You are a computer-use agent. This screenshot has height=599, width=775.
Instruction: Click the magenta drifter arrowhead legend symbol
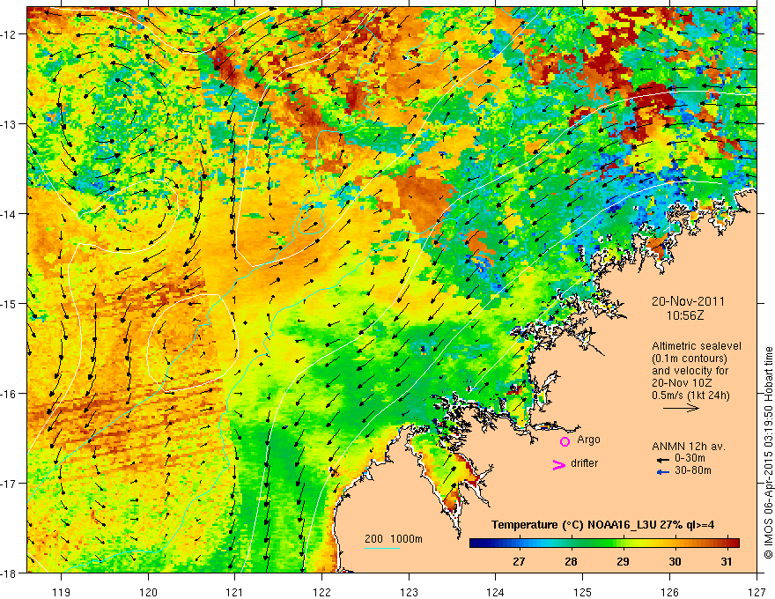pos(558,464)
